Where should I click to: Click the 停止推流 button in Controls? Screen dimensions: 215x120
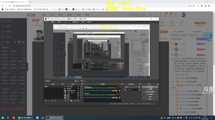coord(150,87)
